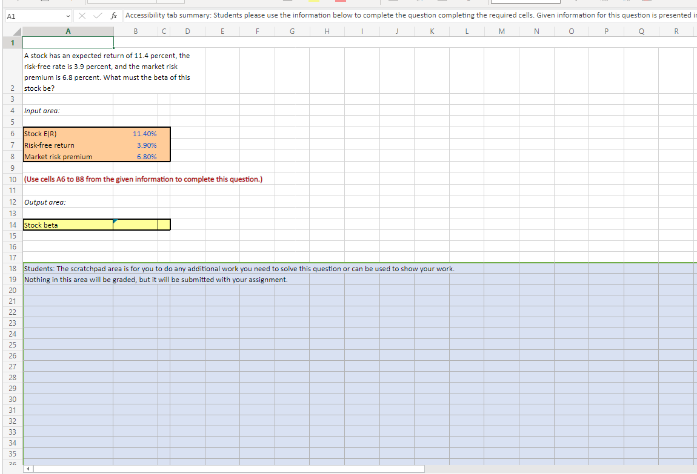The image size is (697, 474).
Task: Click the sort/filter area icon at top of ribbon
Action: (x=419, y=2)
